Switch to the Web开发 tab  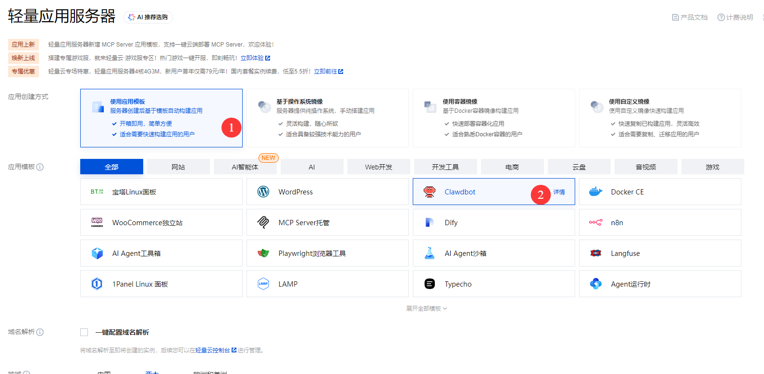379,167
